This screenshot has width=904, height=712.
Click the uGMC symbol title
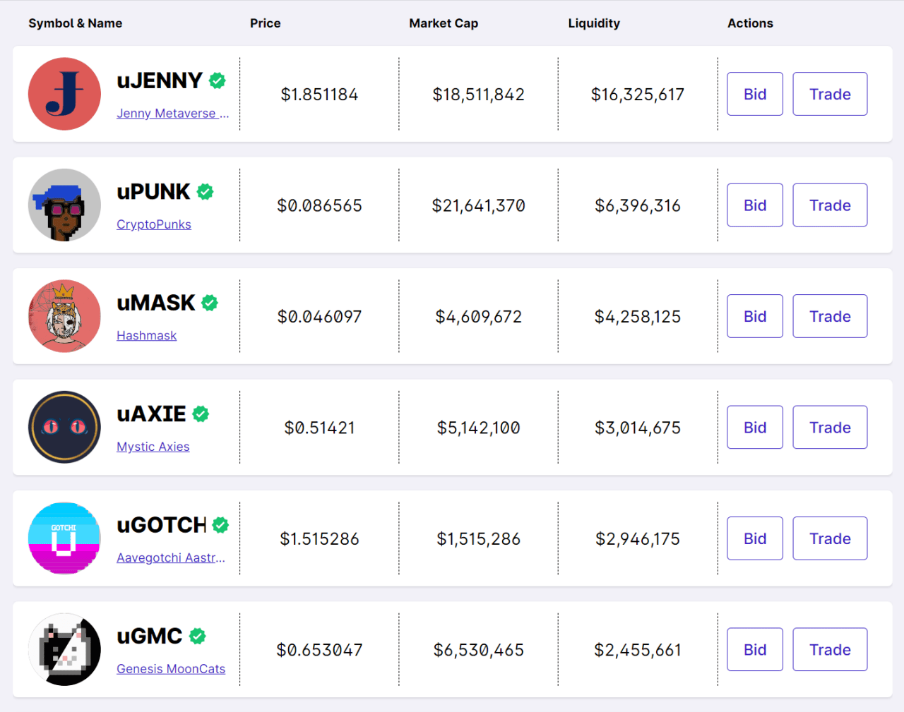[x=150, y=636]
